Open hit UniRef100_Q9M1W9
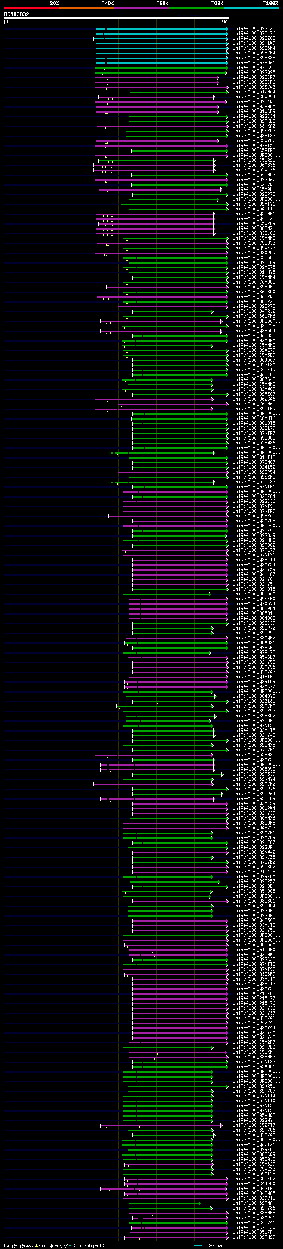 tap(254, 43)
